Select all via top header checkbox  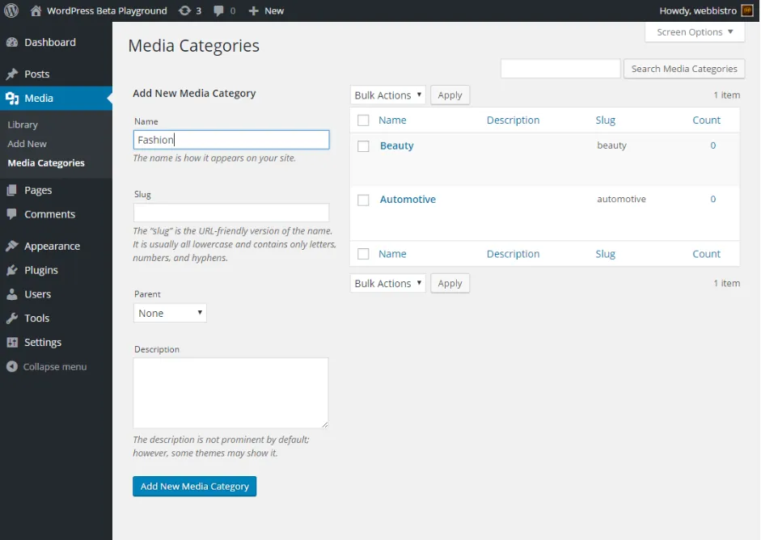click(363, 120)
